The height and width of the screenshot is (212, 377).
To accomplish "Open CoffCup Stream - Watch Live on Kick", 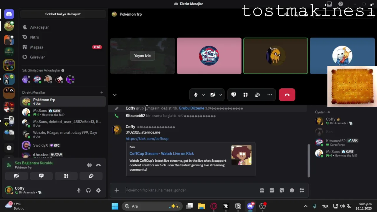I will click(162, 153).
